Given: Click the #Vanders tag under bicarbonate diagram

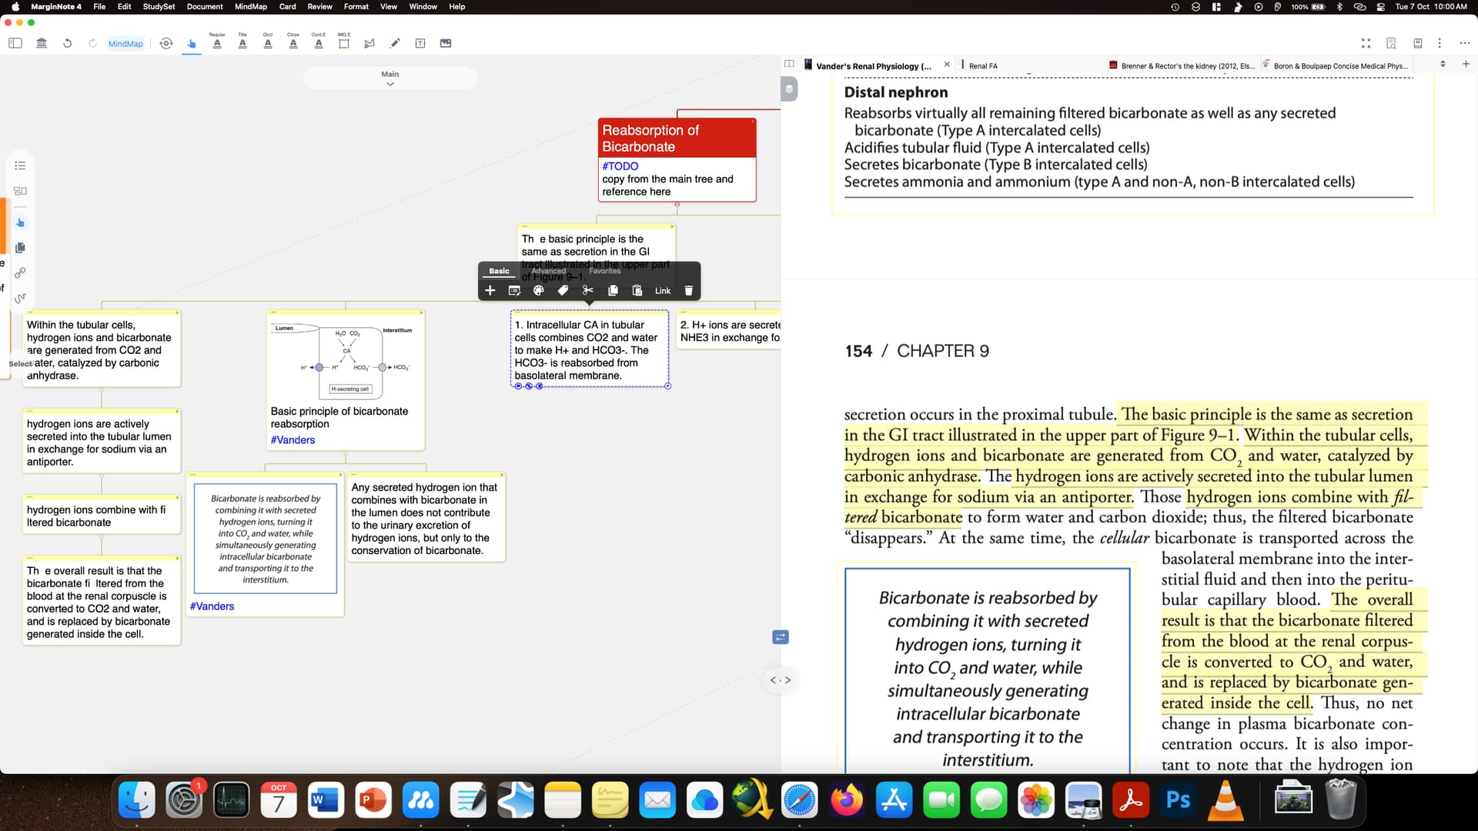Looking at the screenshot, I should point(293,440).
